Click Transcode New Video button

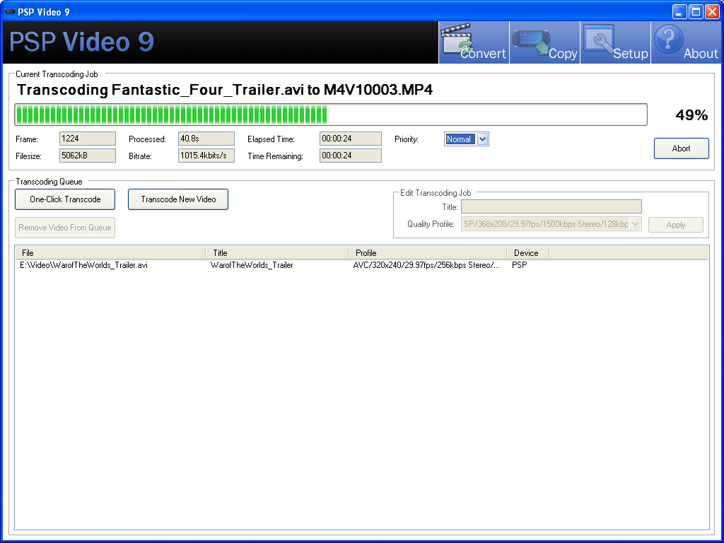point(178,199)
